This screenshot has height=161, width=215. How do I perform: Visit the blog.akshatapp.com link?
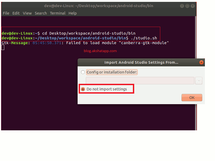[100, 51]
